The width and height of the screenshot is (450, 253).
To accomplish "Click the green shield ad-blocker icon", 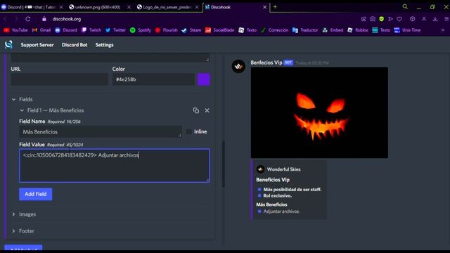I will (x=381, y=19).
